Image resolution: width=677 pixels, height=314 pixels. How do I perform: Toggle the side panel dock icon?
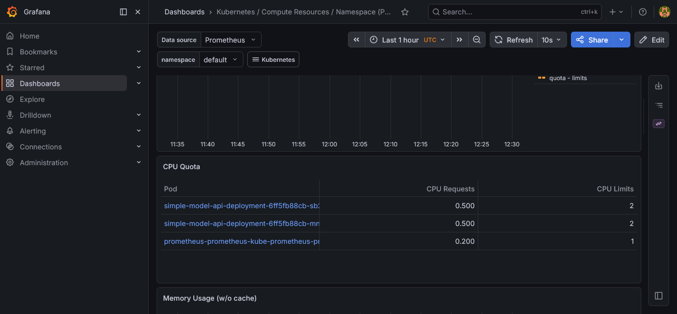pyautogui.click(x=659, y=296)
